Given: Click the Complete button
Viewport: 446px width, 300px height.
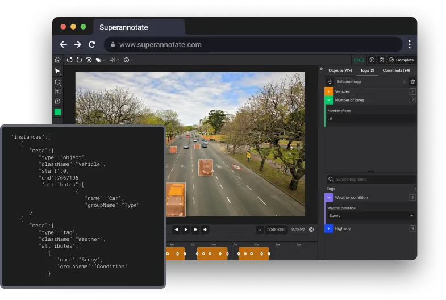Looking at the screenshot, I should [401, 60].
